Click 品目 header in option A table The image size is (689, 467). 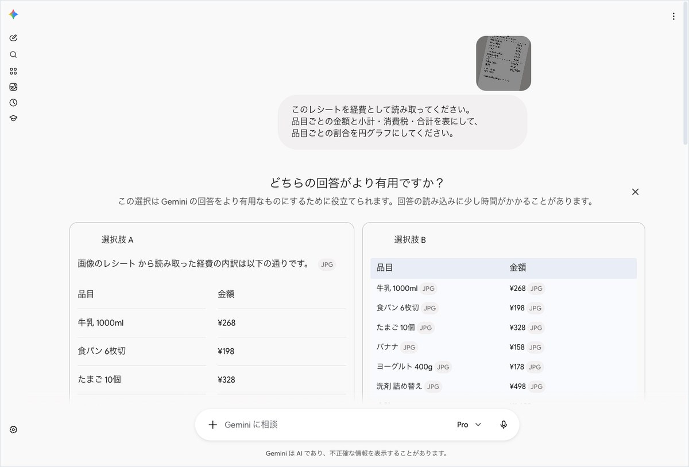[86, 294]
